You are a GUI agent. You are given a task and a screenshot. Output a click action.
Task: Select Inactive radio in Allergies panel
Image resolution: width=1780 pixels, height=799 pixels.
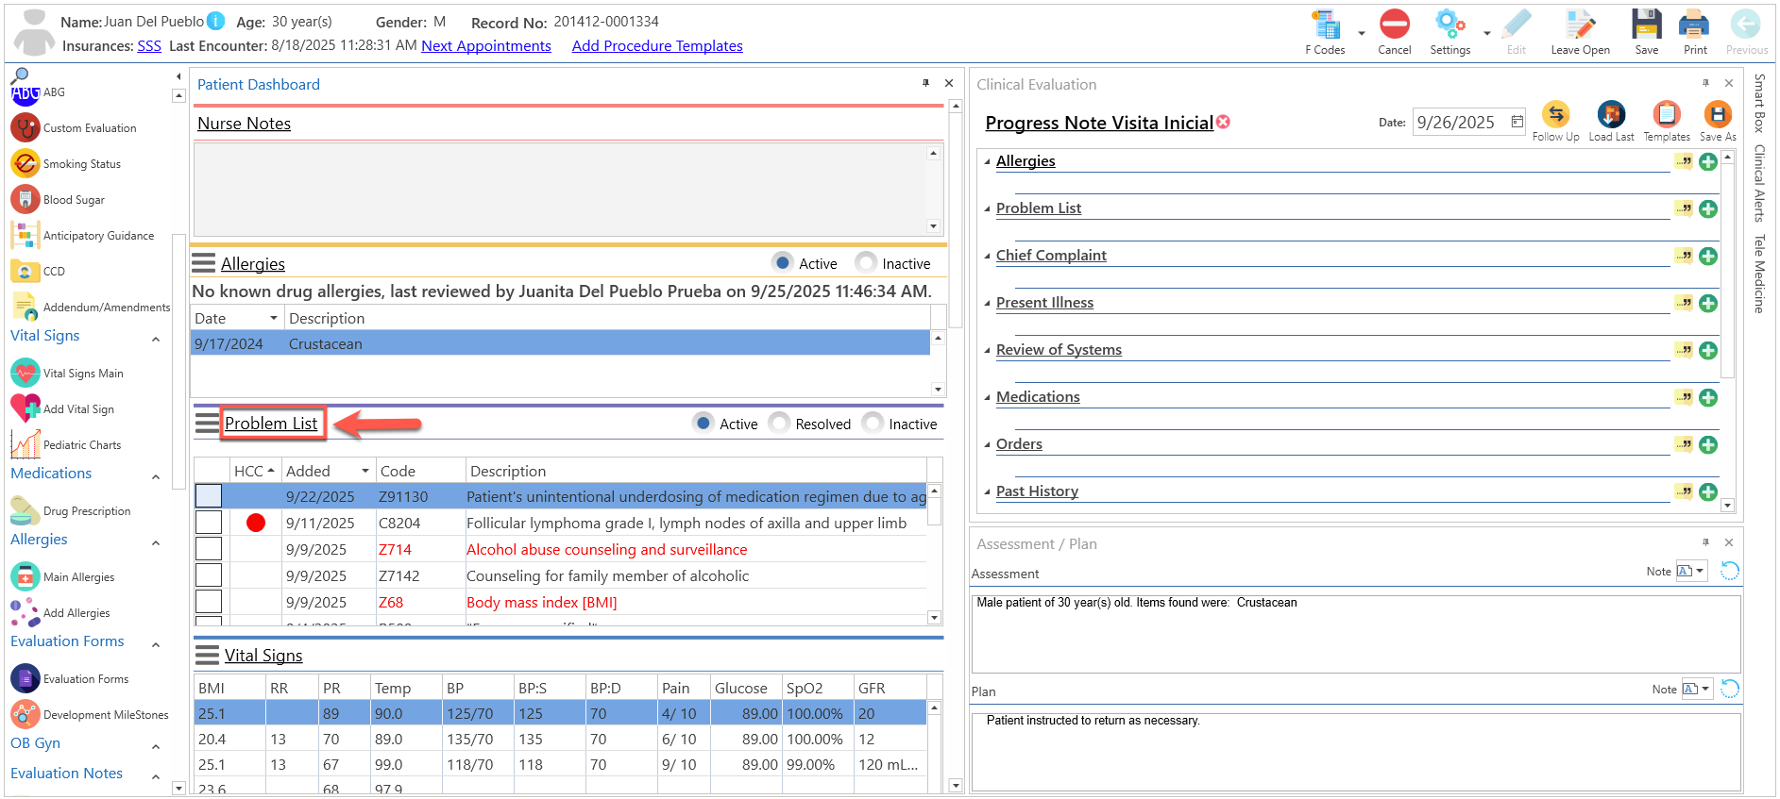[865, 262]
